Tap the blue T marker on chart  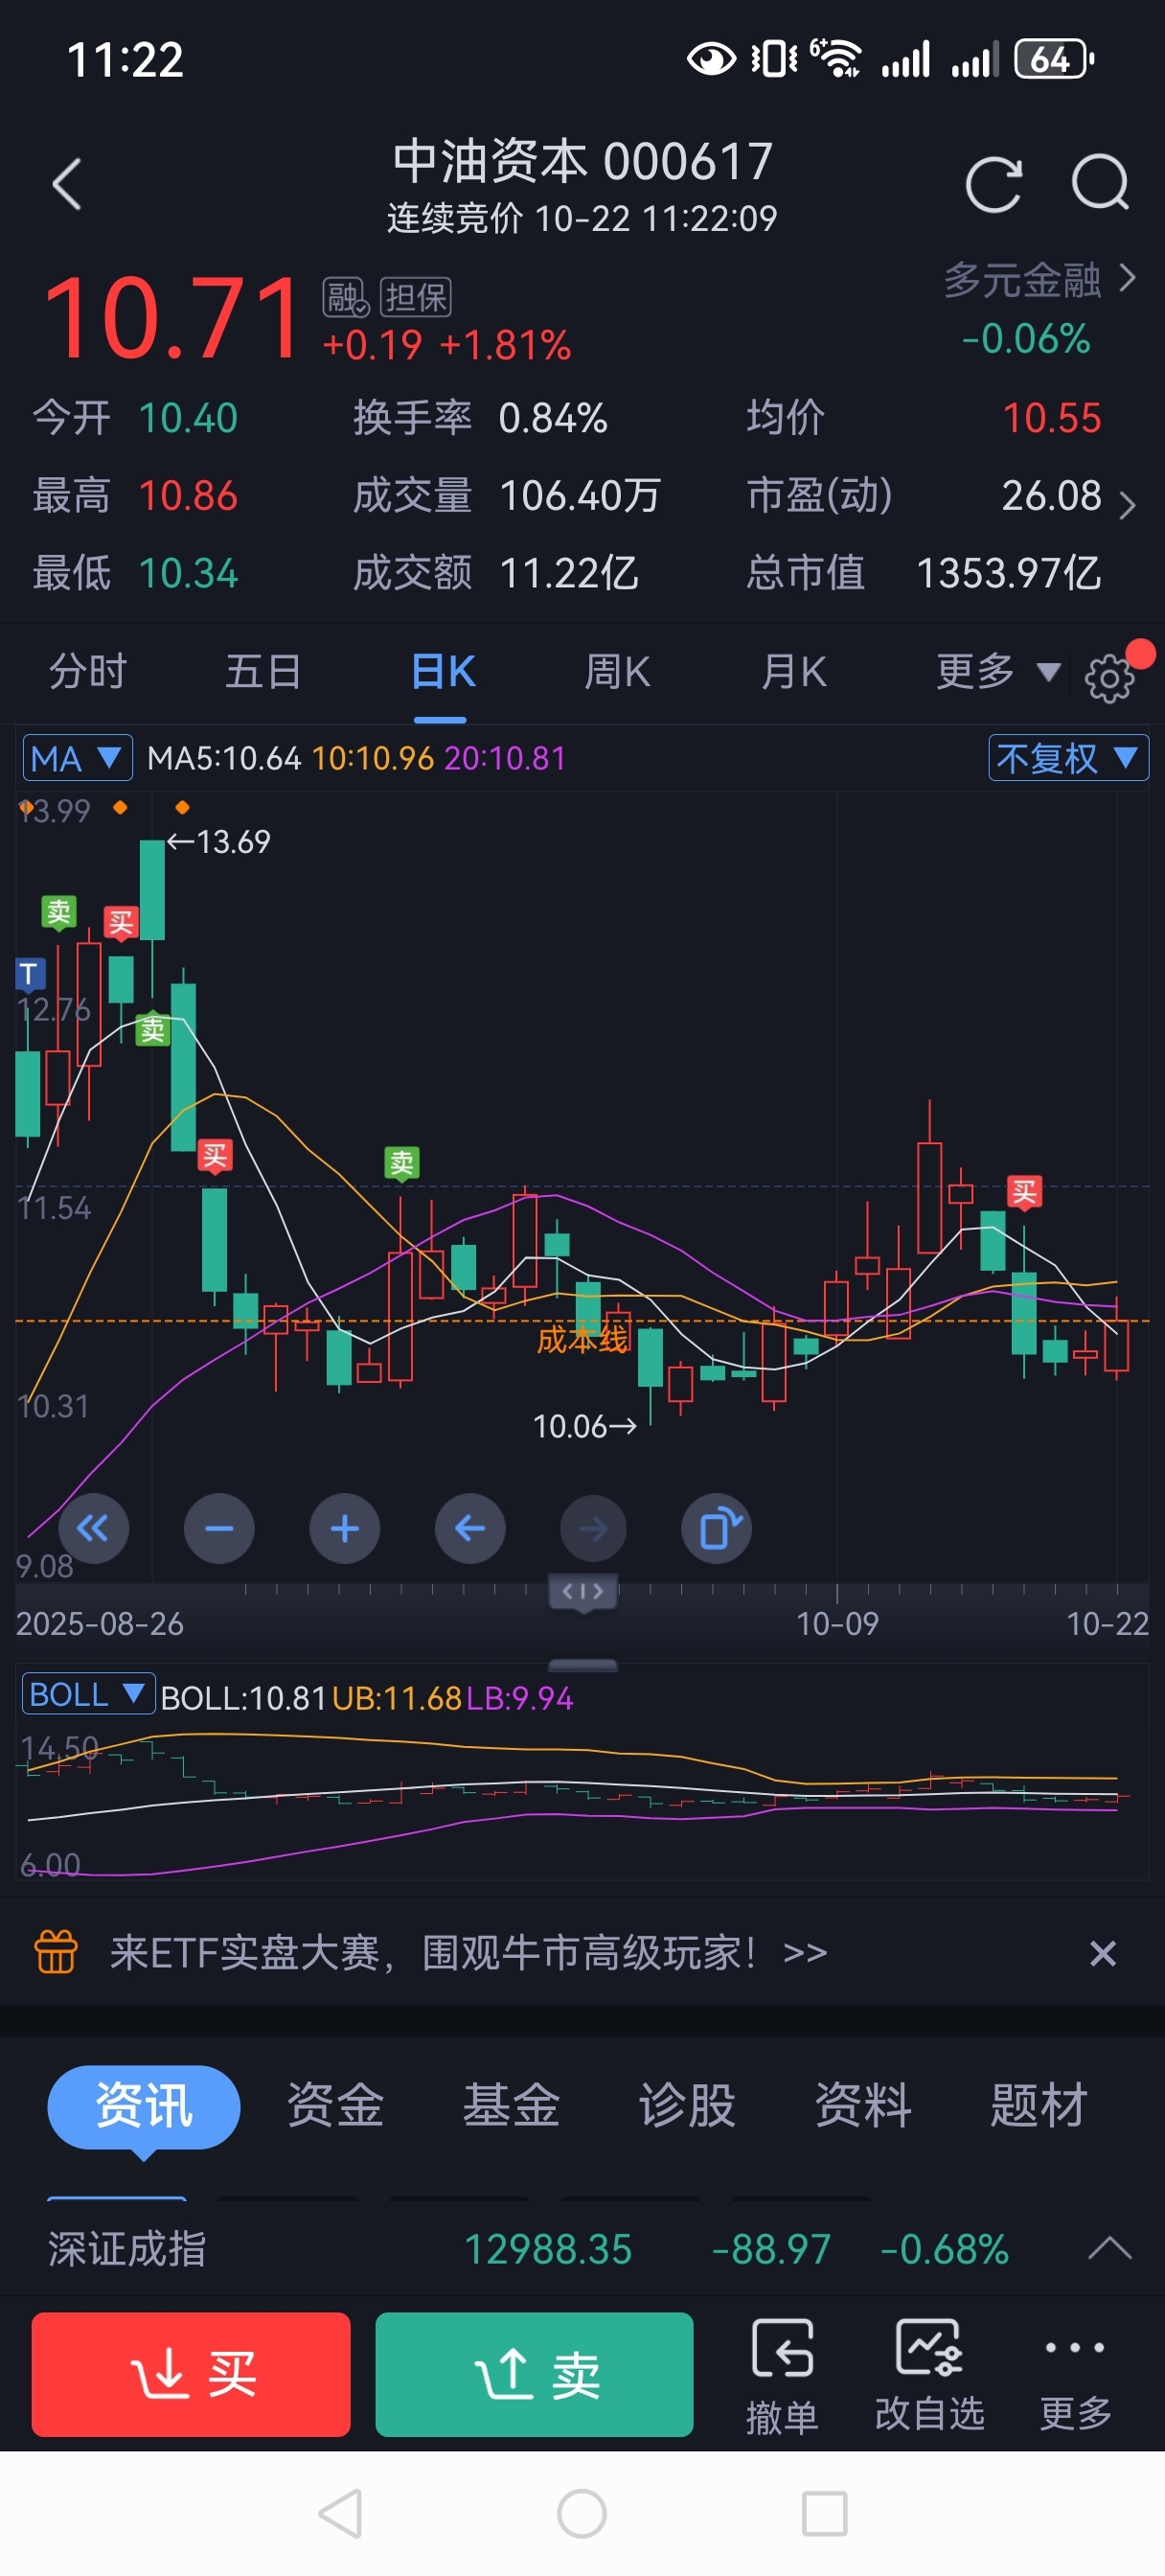(29, 973)
